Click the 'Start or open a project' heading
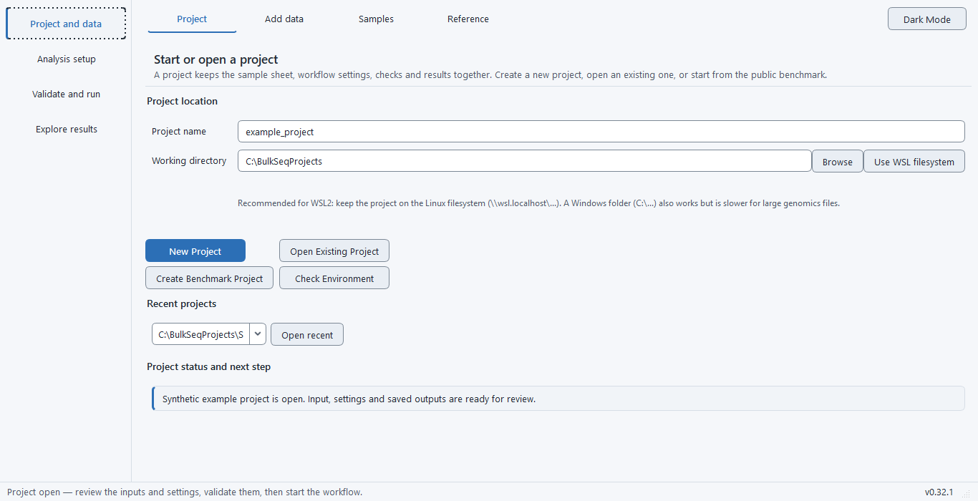Image resolution: width=978 pixels, height=501 pixels. pos(216,60)
